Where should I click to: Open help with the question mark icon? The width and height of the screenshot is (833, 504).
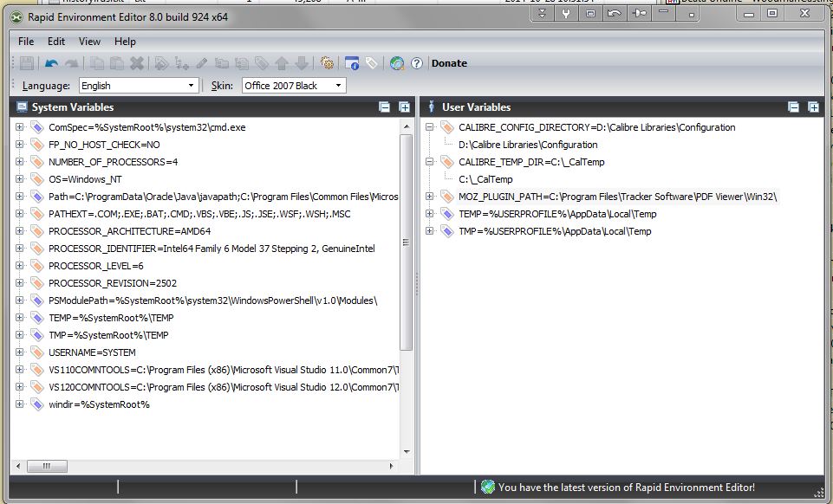[x=417, y=63]
